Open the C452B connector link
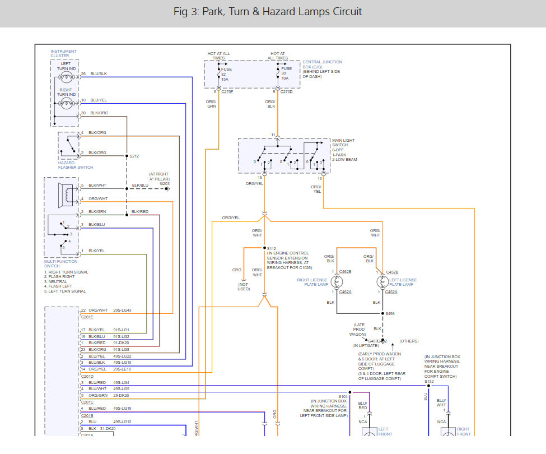The image size is (546, 454). pos(392,272)
